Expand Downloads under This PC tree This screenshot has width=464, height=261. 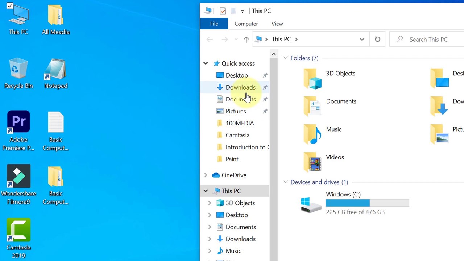pos(210,239)
